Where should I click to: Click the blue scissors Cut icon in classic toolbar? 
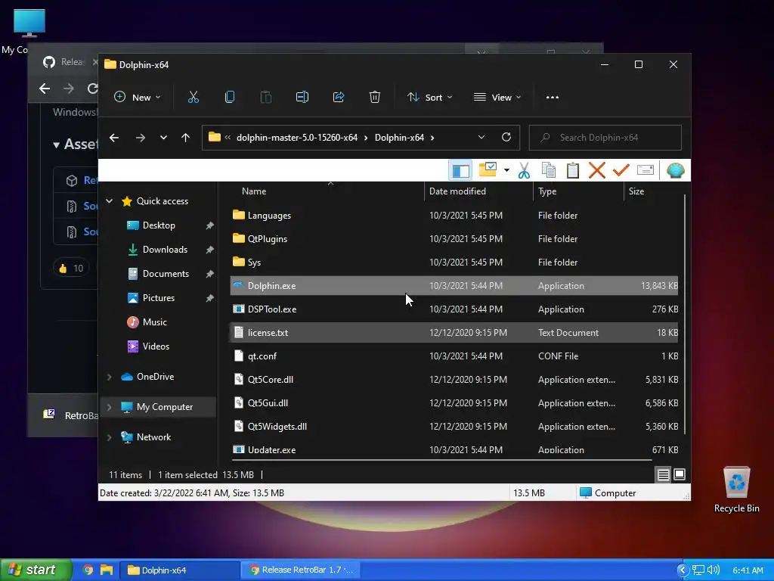click(x=525, y=170)
